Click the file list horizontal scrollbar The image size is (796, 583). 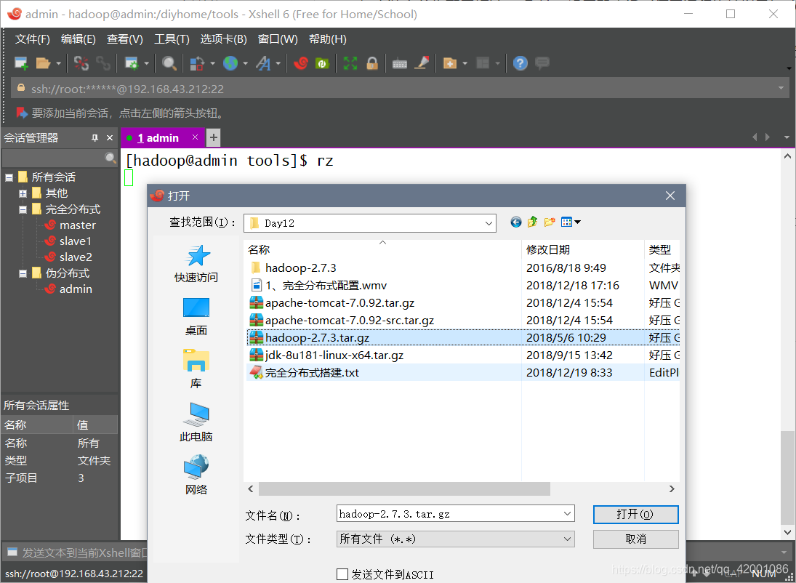click(404, 488)
